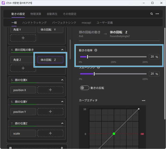The height and width of the screenshot is (149, 166).
Task: Click the スムージング percent input field
Action: tap(154, 74)
